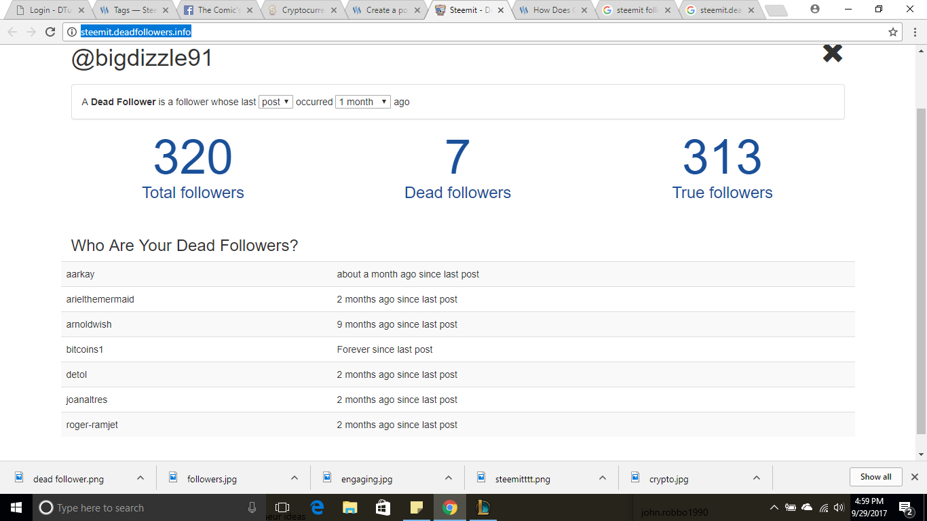Bookmark this page with the star icon
Screen dimensions: 927x521
(x=893, y=32)
